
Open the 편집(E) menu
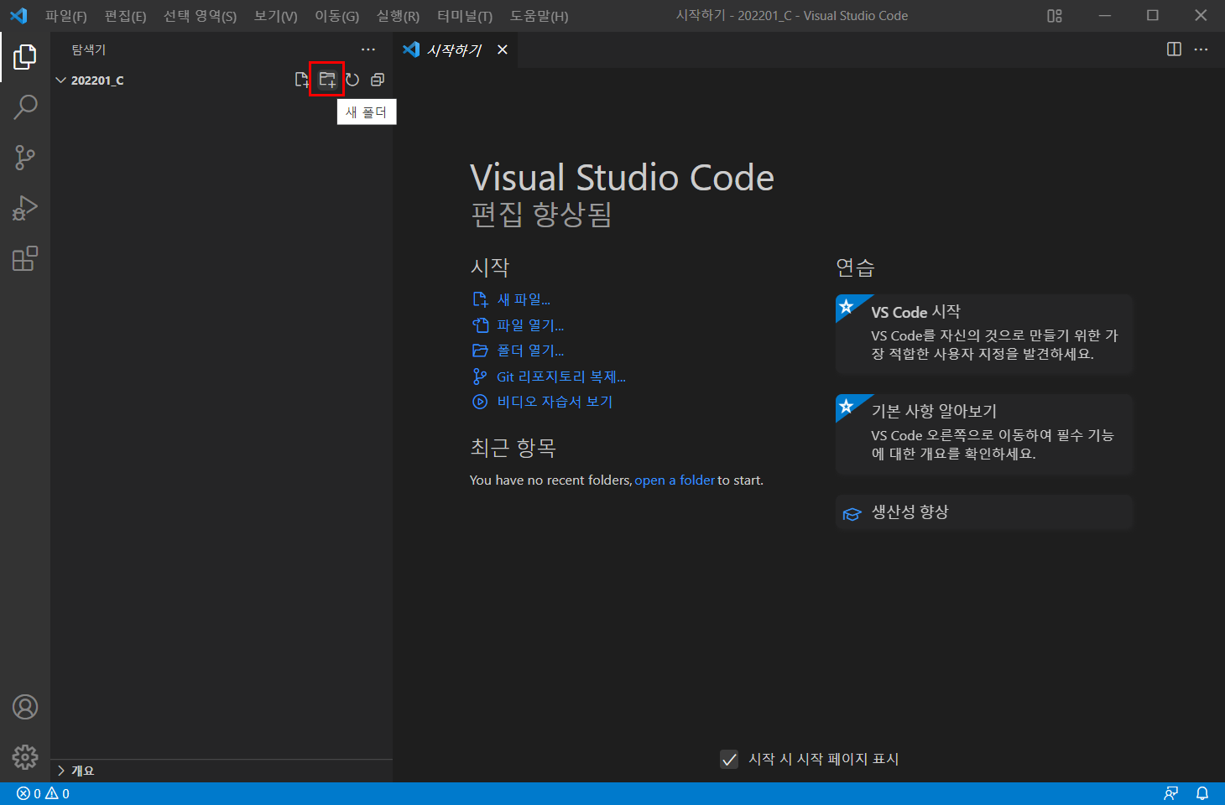(x=126, y=16)
